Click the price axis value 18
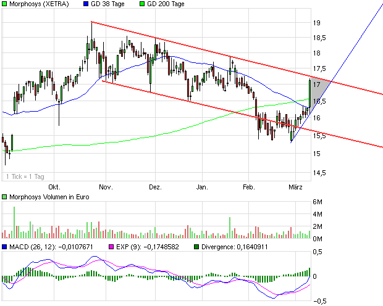This screenshot has height=306, width=383. click(x=317, y=53)
